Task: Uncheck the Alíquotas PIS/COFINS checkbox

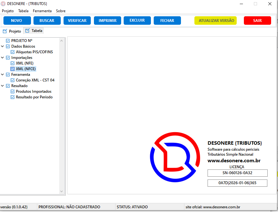Action: (x=13, y=52)
